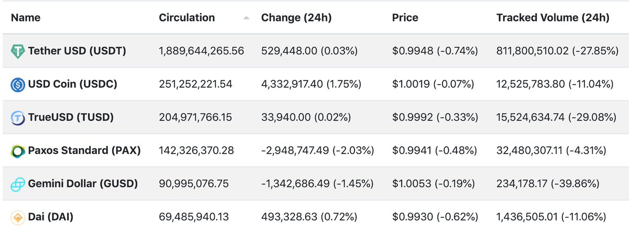Open the Gemini Dollar (GUSD) link
This screenshot has height=233, width=629.
[83, 184]
